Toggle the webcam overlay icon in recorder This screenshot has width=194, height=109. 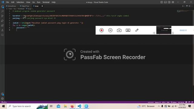click(128, 30)
